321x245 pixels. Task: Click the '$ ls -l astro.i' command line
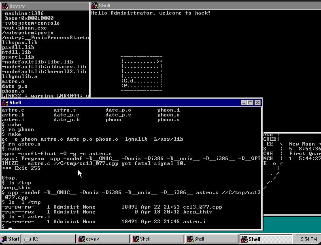pos(26,217)
